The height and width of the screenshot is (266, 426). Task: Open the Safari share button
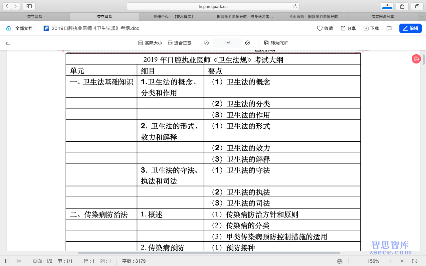tap(402, 6)
